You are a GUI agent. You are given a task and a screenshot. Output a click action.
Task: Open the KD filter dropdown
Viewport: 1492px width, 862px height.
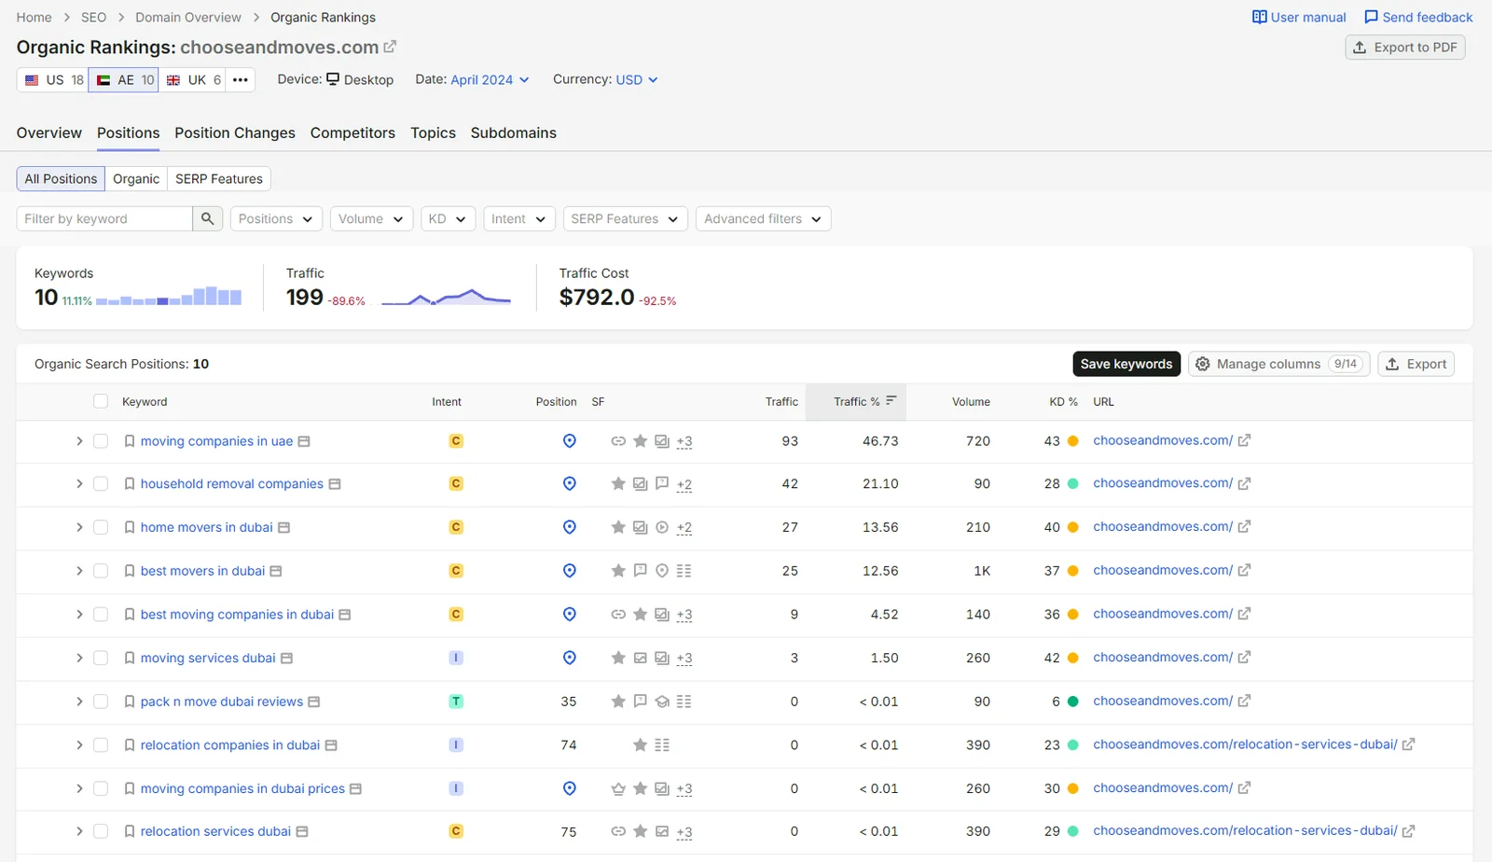pos(448,218)
